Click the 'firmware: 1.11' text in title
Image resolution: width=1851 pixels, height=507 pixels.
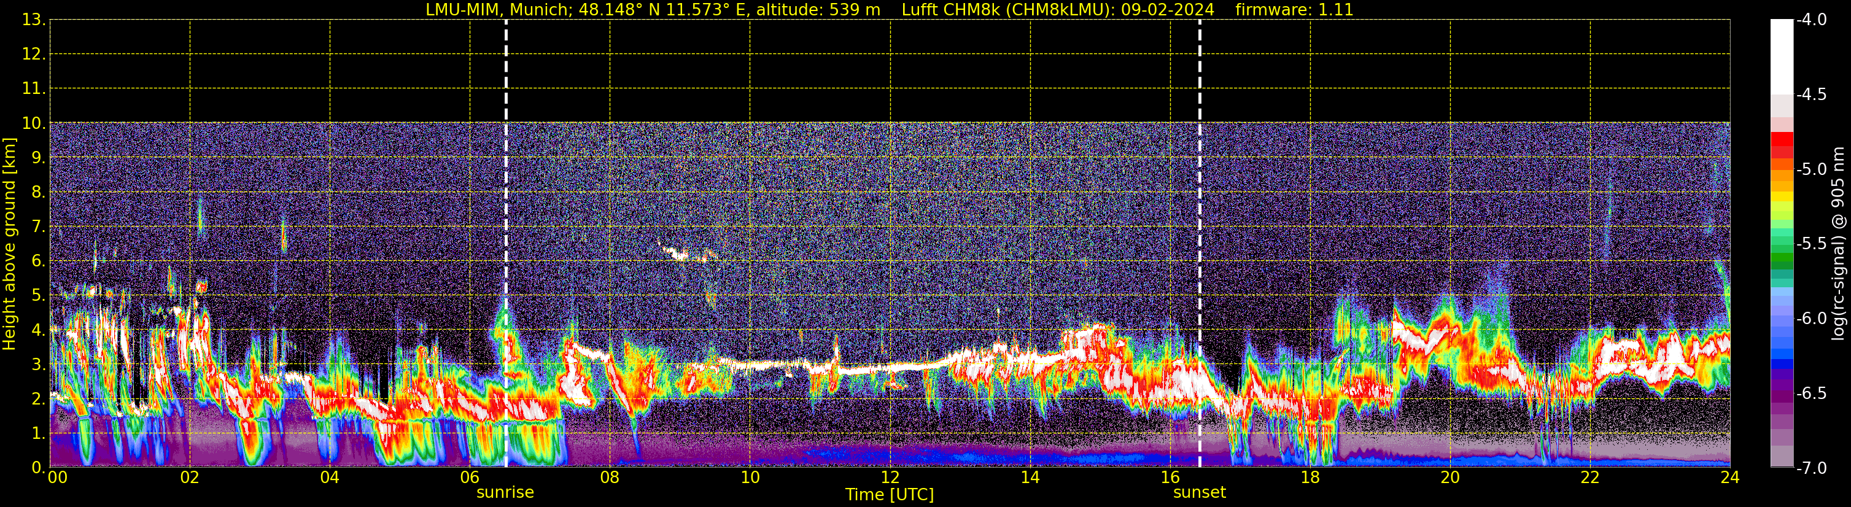(x=1294, y=10)
